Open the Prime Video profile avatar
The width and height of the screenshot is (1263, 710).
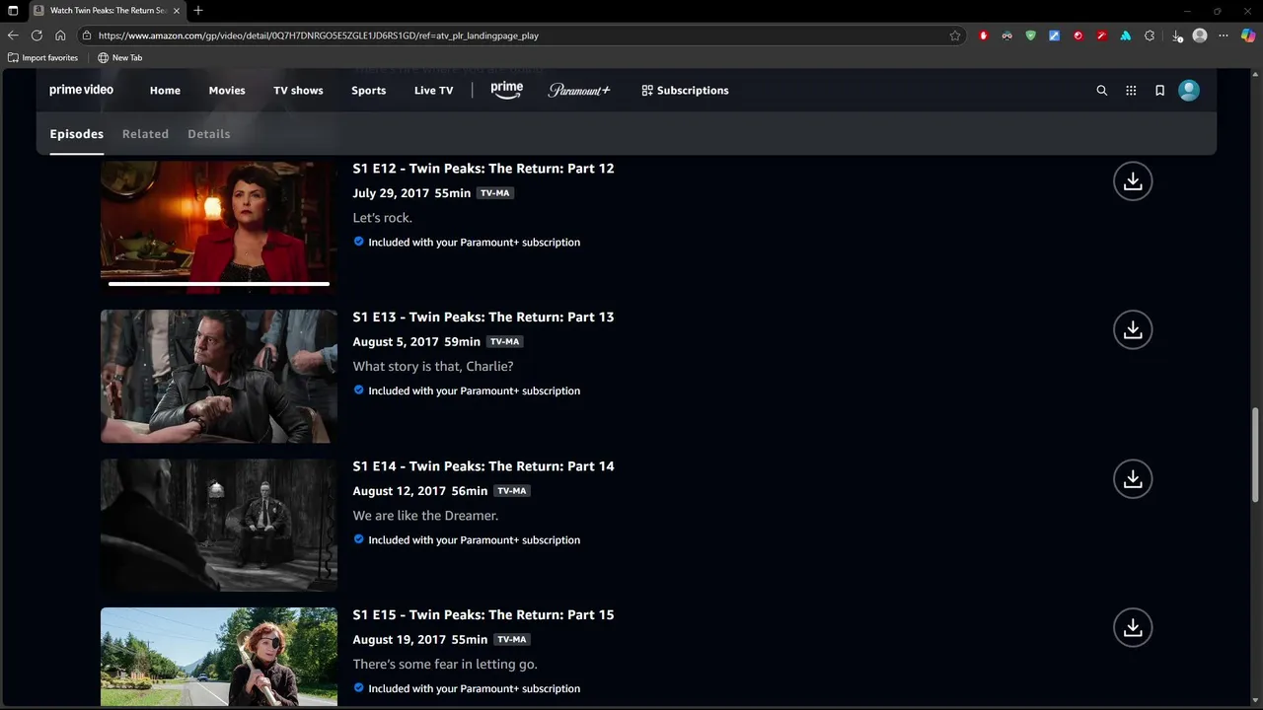point(1189,91)
